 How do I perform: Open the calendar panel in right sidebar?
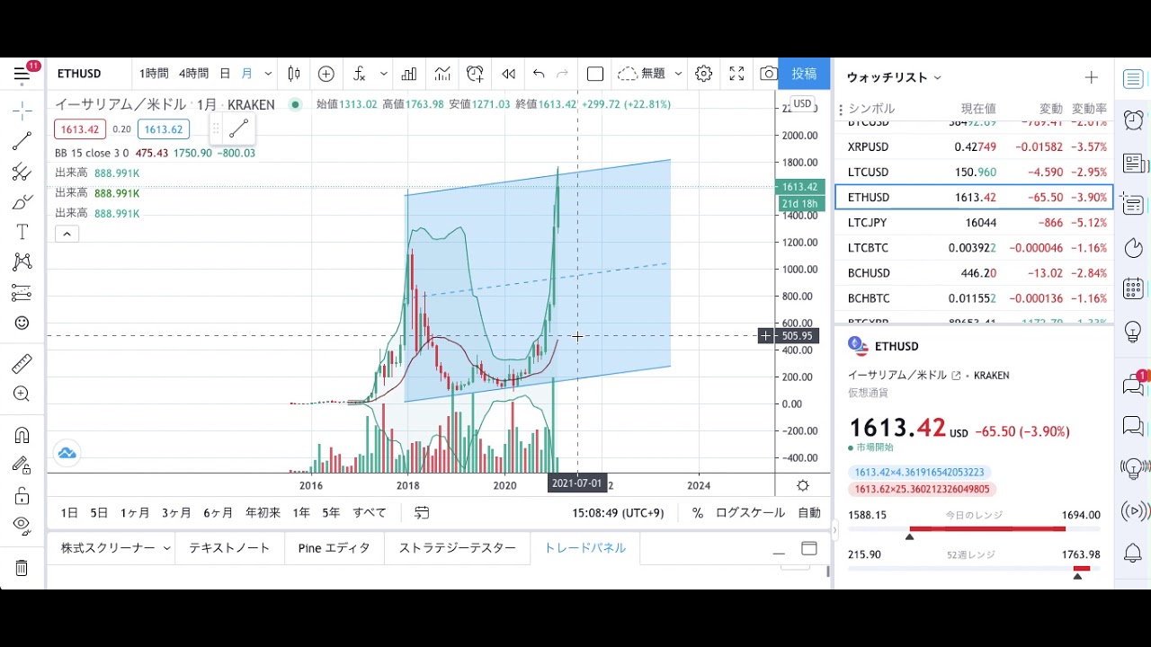click(1133, 289)
